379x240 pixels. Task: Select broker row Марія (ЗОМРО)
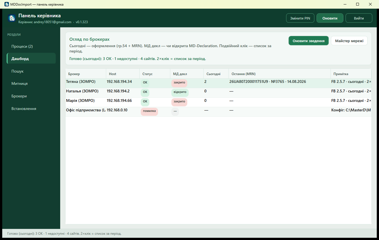(218, 102)
